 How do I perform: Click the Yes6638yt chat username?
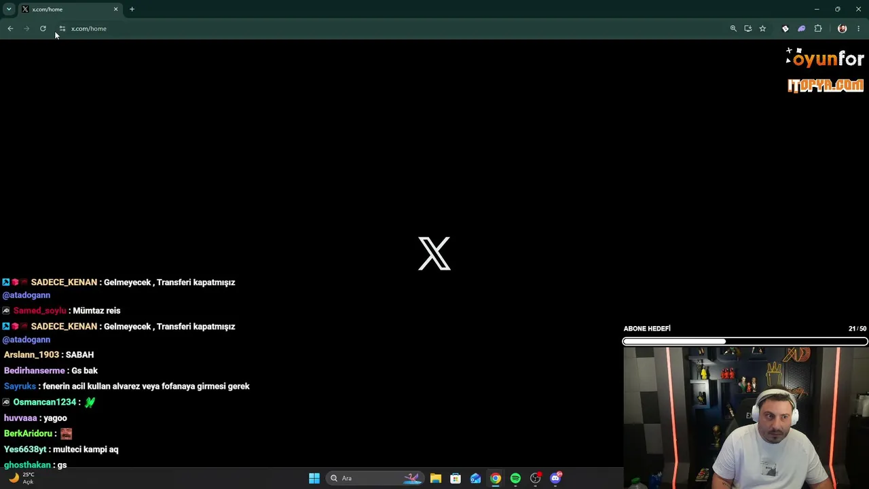[25, 450]
